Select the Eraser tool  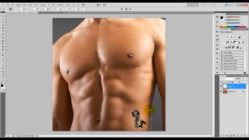(3, 47)
